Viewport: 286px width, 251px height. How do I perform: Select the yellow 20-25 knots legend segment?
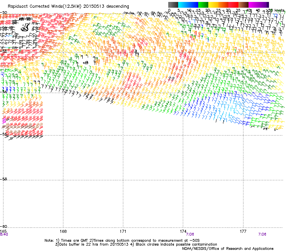point(213,5)
